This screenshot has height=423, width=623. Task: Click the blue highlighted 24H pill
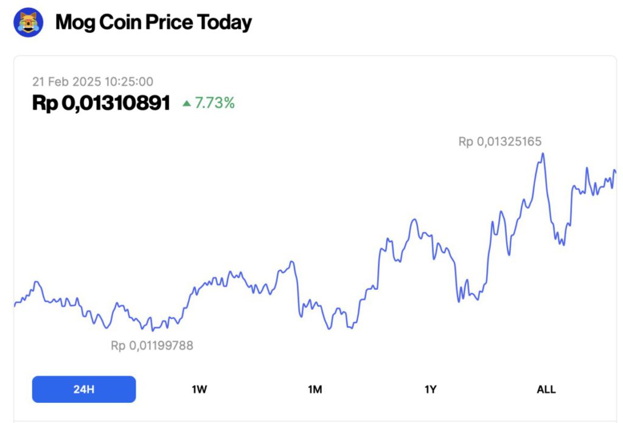click(83, 389)
